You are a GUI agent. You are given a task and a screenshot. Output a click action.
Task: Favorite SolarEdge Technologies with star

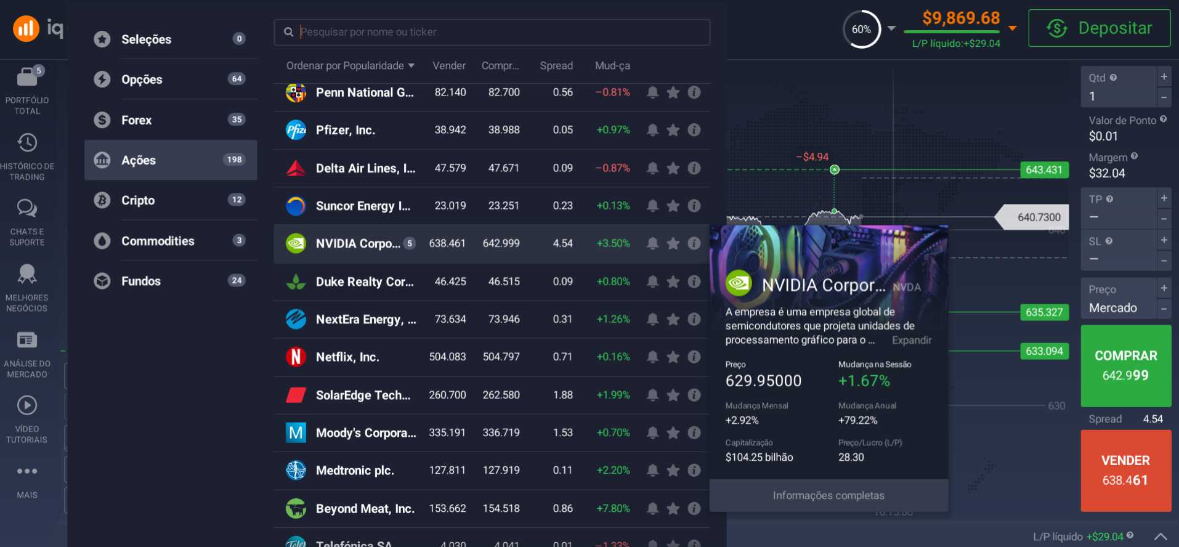click(673, 395)
